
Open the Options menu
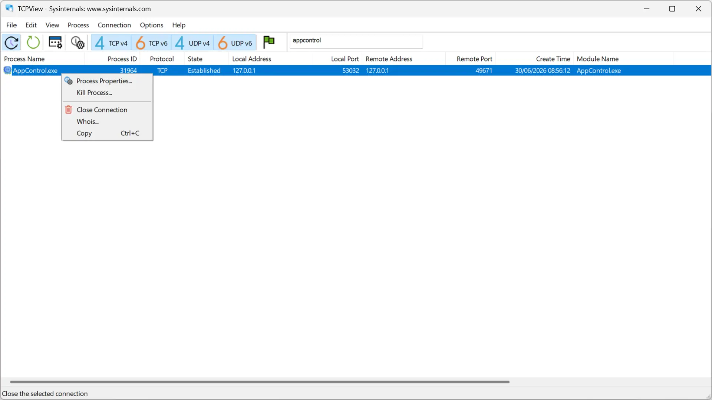(x=151, y=25)
